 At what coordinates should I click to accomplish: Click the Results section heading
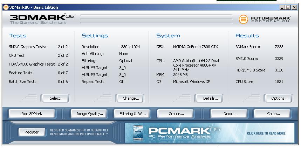click(x=247, y=36)
